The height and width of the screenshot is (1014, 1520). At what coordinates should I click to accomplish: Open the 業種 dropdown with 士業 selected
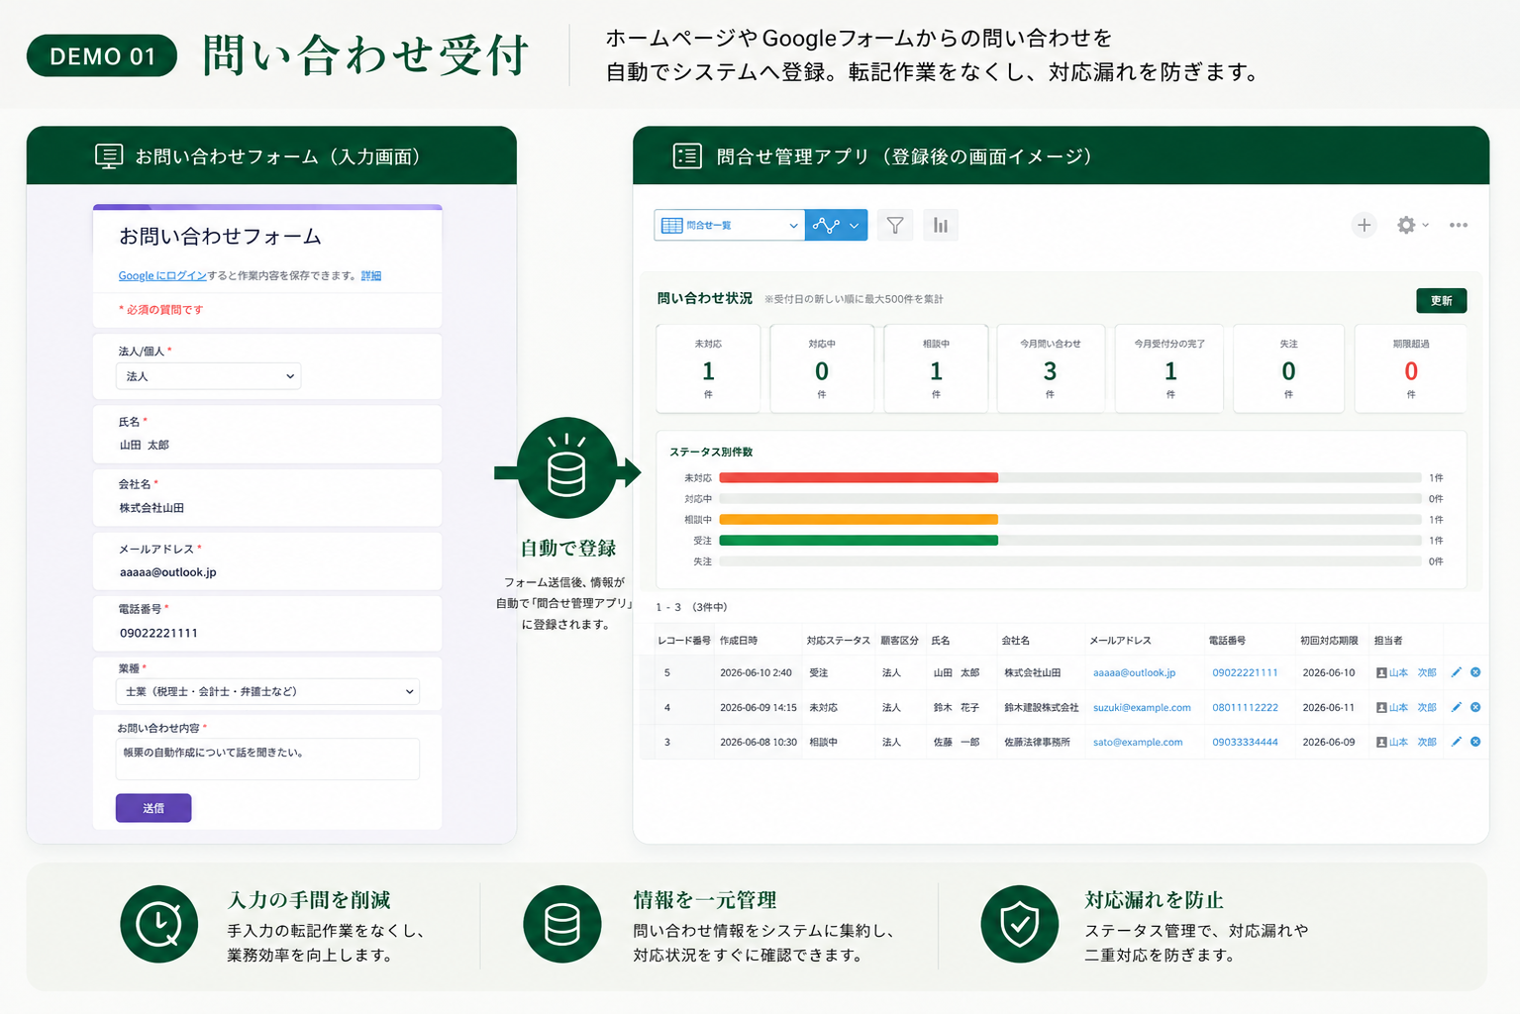[267, 691]
